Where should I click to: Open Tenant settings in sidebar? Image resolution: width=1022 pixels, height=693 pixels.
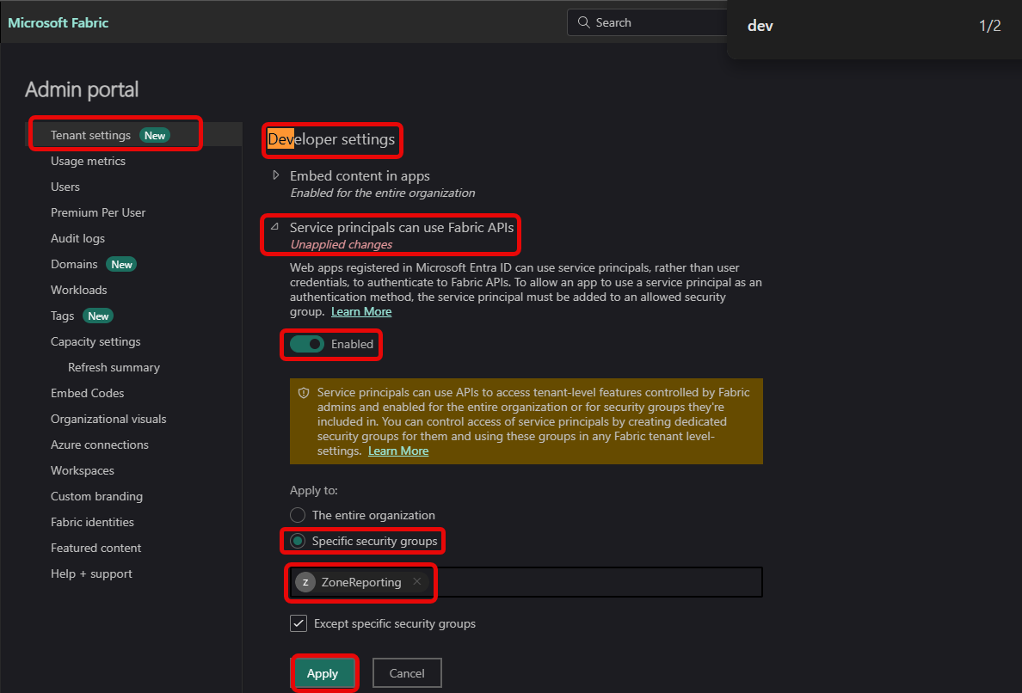pos(90,136)
